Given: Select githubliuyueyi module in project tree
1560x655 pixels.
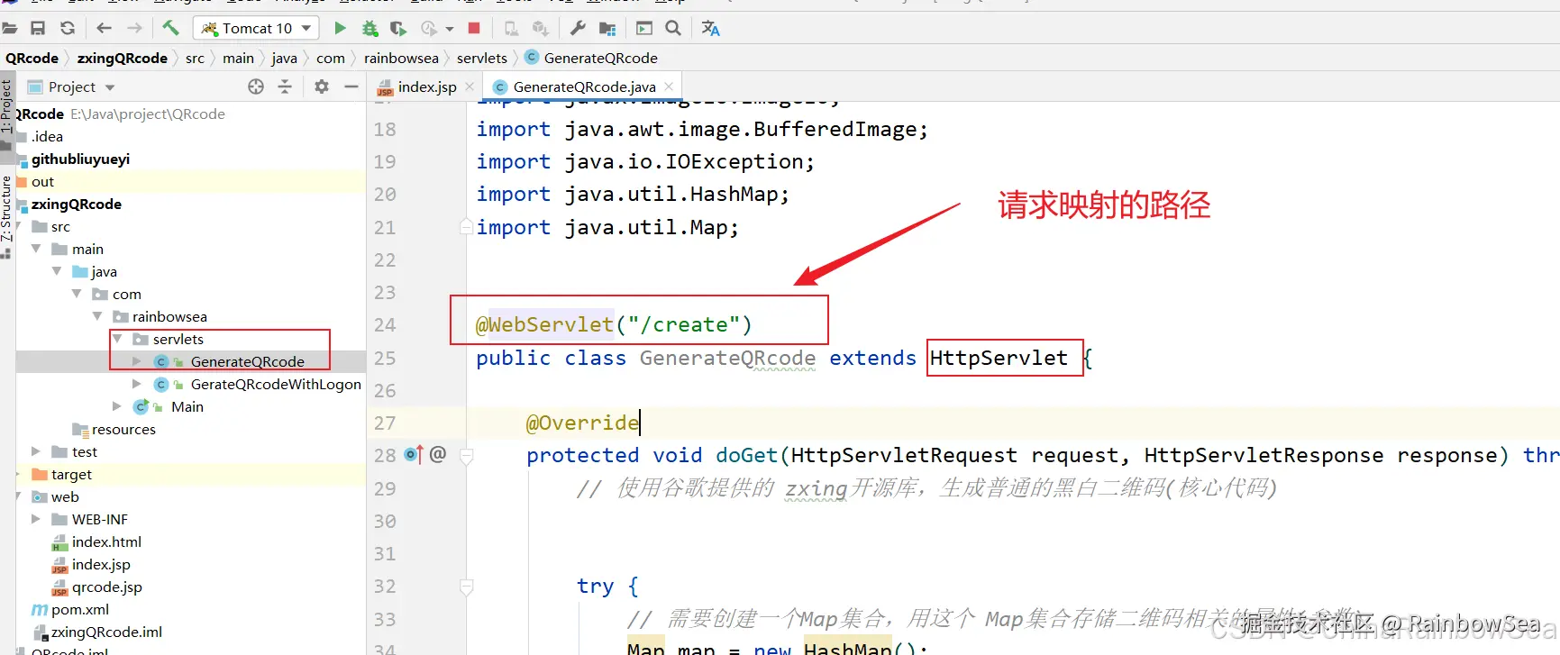Looking at the screenshot, I should click(x=80, y=159).
